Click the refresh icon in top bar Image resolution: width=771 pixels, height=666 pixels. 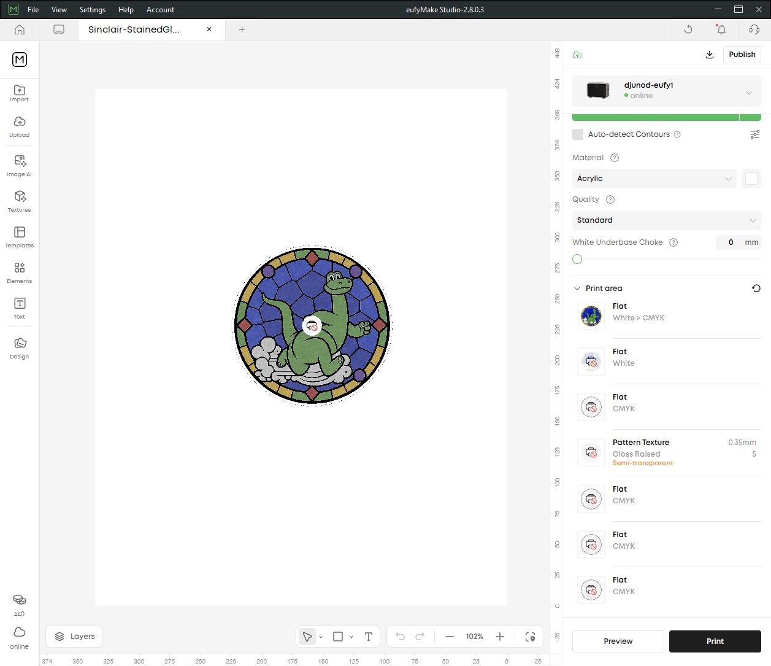coord(688,29)
